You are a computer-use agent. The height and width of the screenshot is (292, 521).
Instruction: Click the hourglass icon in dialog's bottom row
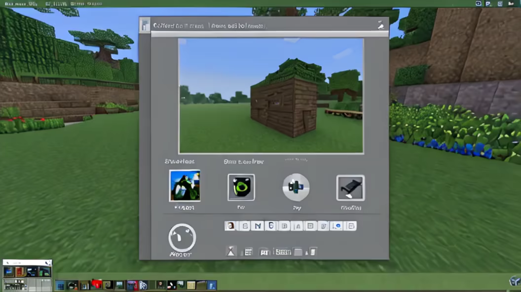231,252
